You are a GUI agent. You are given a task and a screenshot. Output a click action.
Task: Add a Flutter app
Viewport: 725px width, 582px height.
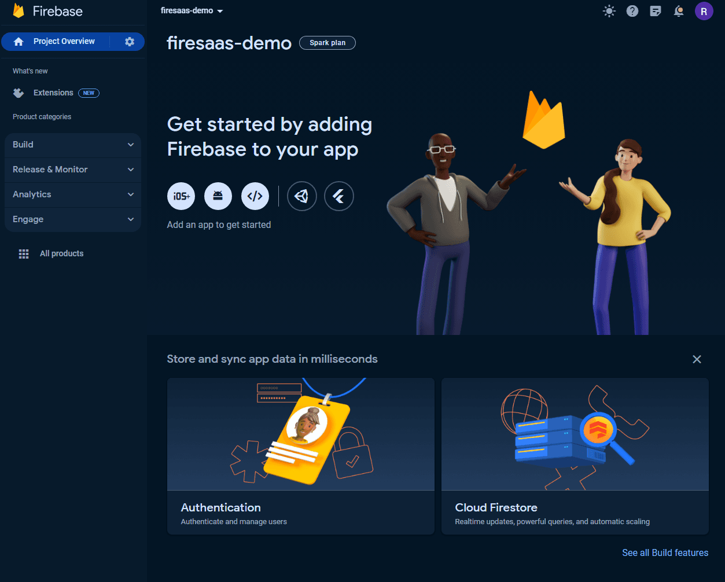pos(339,196)
